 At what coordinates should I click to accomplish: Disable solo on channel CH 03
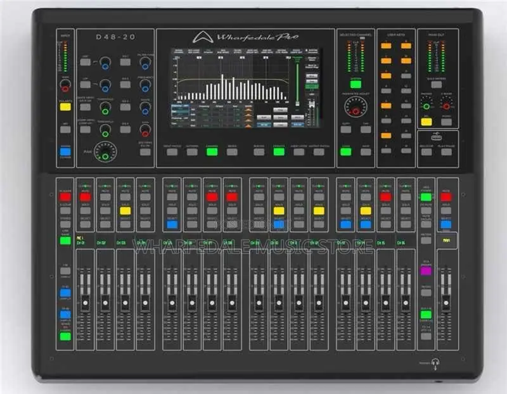point(125,211)
